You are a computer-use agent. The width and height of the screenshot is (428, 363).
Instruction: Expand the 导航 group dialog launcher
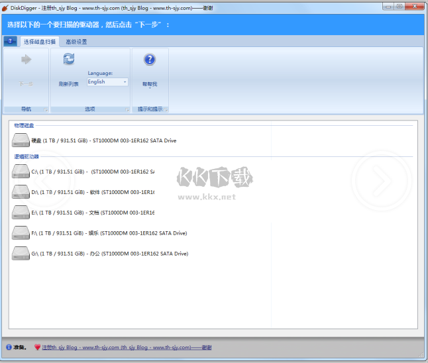click(x=46, y=109)
